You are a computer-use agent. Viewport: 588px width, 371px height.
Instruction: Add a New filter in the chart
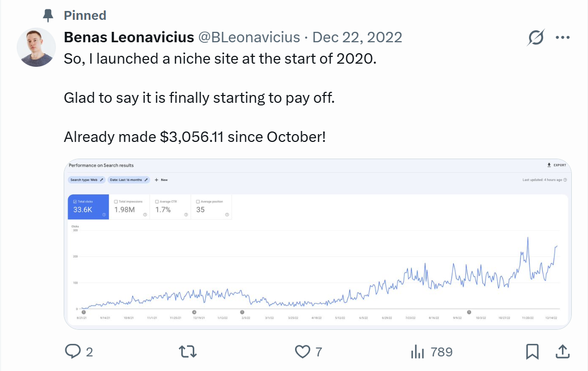point(161,180)
